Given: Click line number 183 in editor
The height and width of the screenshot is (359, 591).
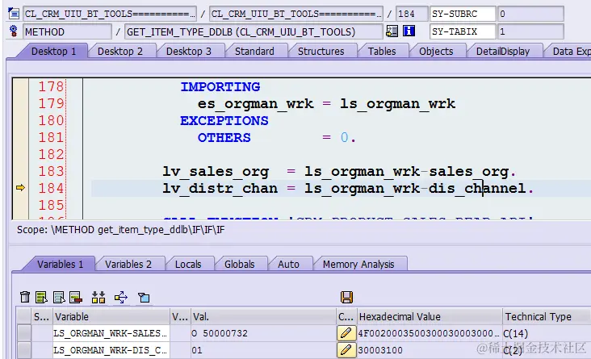Looking at the screenshot, I should pos(52,171).
